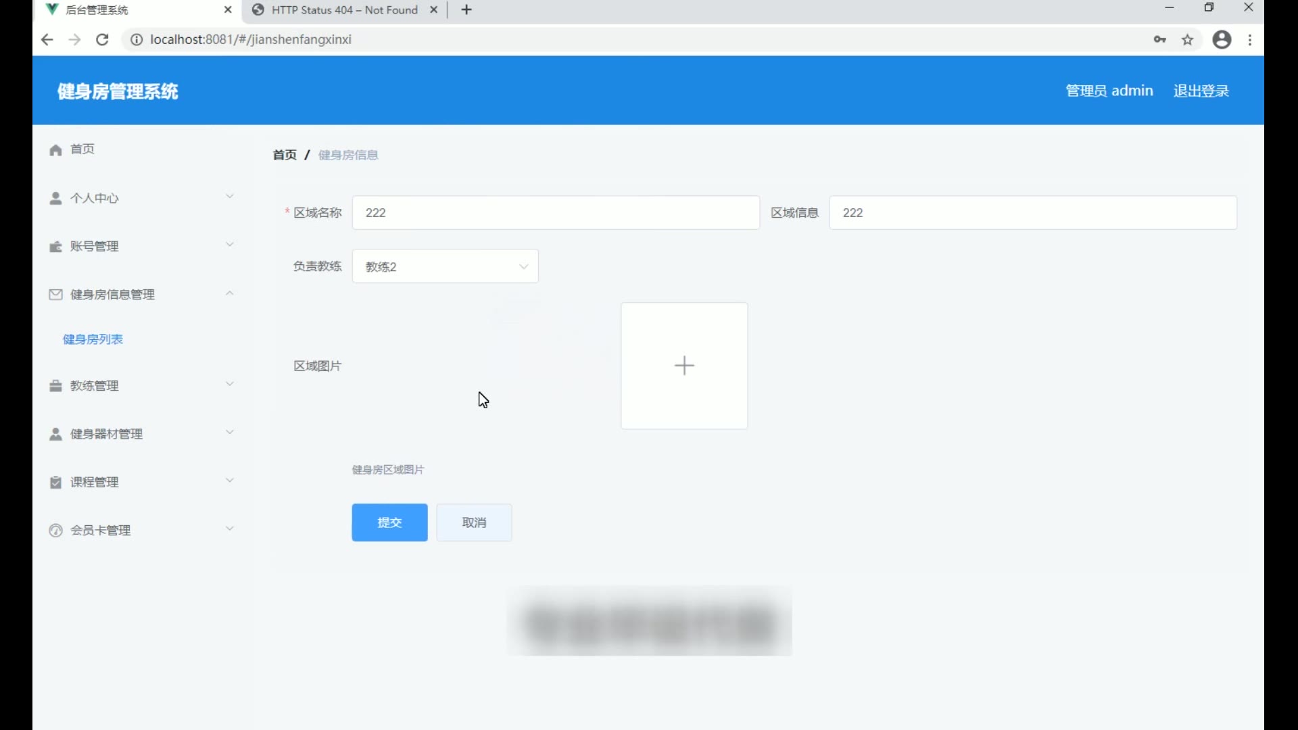Click the 退出登录 logout link
1298x730 pixels.
(x=1201, y=91)
